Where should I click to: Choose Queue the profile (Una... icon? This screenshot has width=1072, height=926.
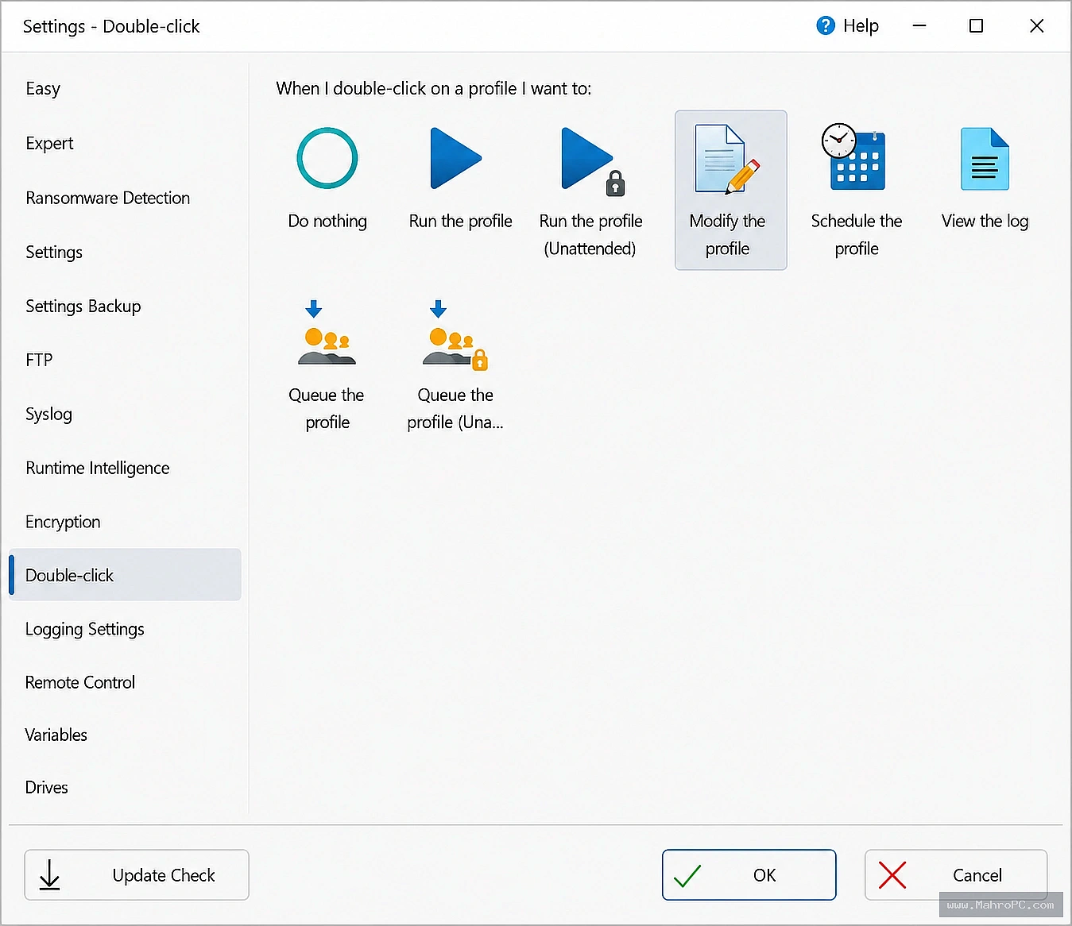click(x=455, y=335)
